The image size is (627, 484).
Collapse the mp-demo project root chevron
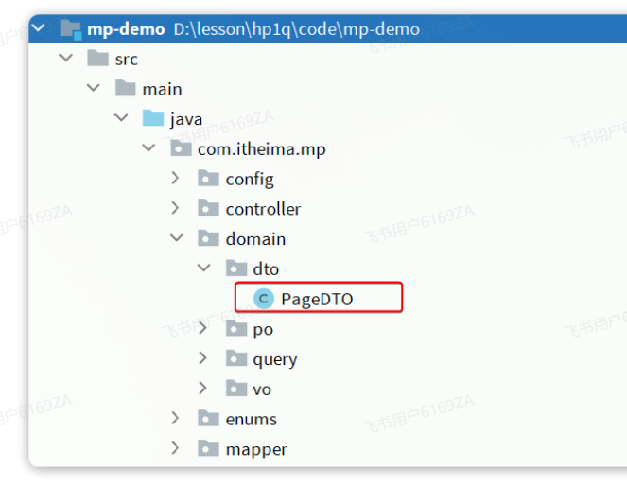39,28
